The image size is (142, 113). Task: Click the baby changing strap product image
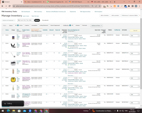tap(13, 45)
